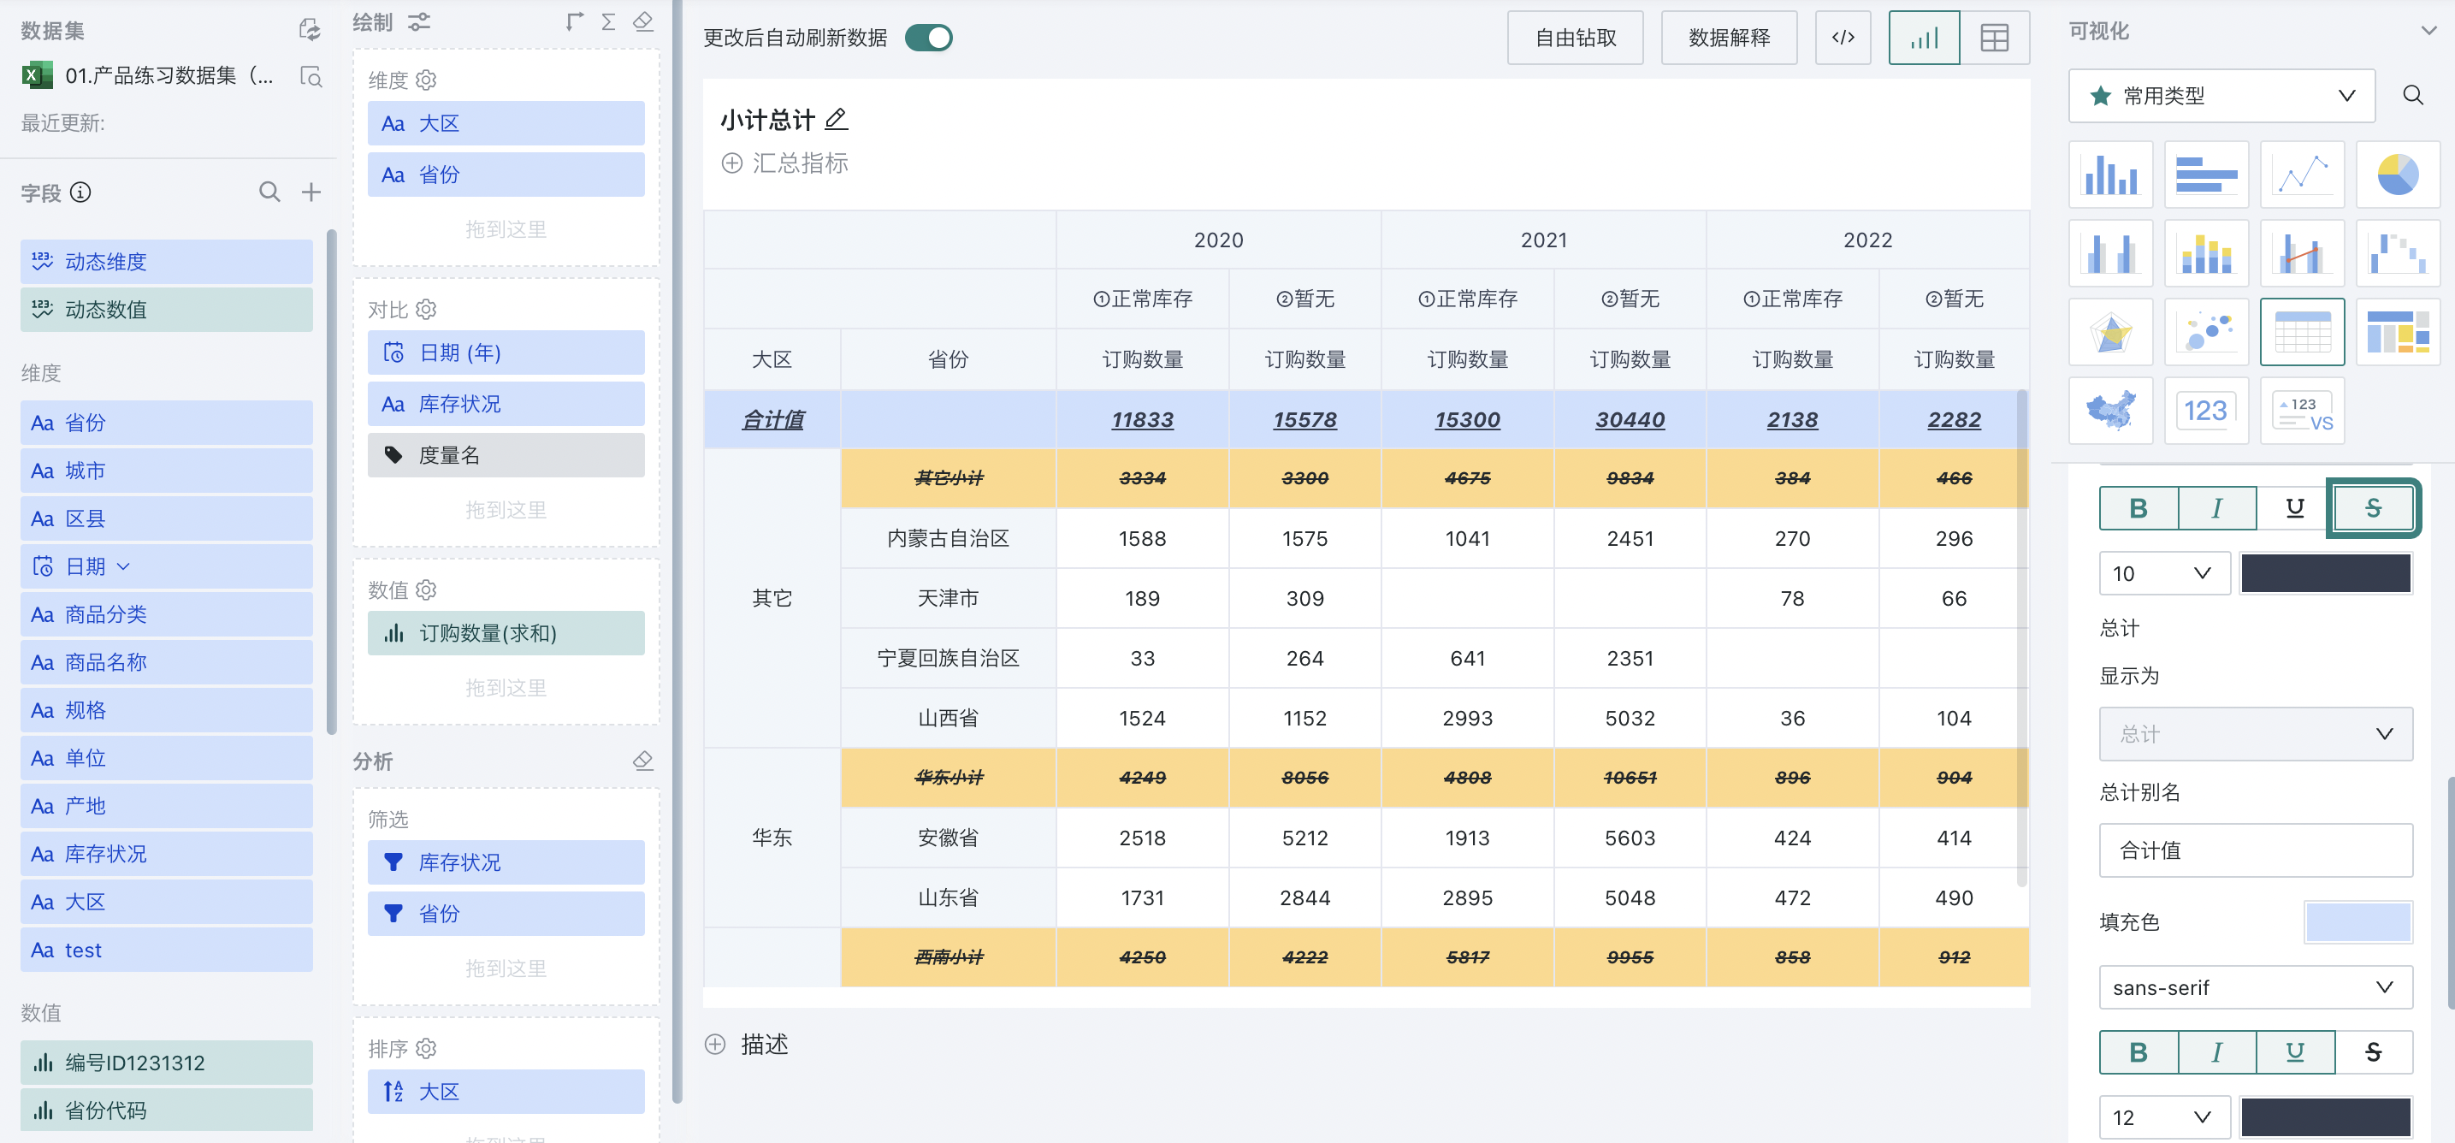Select 订购数量(求和) value pill
Screen dimensions: 2455x1143
[x=506, y=633]
